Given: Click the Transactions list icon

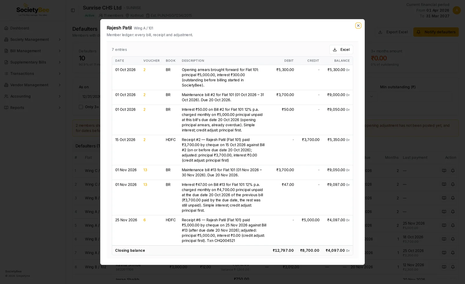Looking at the screenshot, I should 6,73.
